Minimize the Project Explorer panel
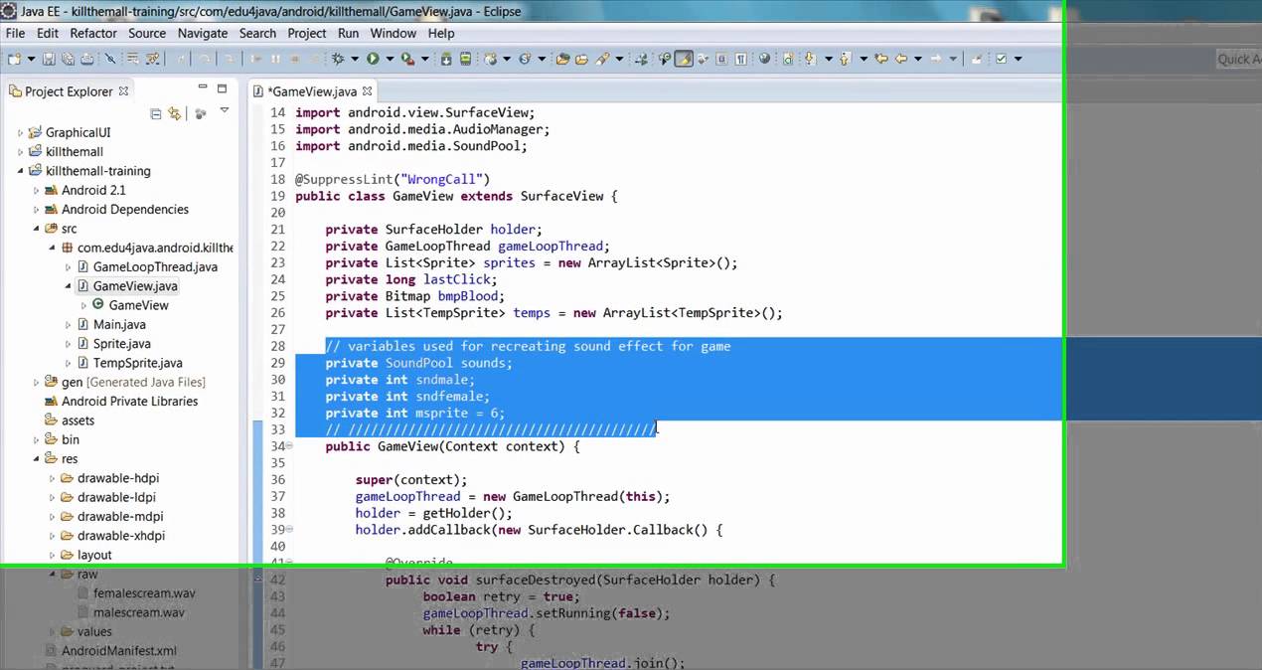 (202, 88)
